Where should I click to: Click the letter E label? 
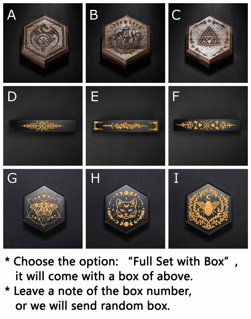point(95,96)
